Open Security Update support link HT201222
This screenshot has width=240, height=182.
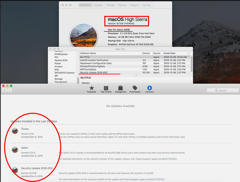coord(144,179)
